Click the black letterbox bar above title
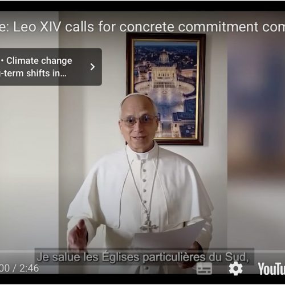This screenshot has width=285, height=285. tap(142, 6)
